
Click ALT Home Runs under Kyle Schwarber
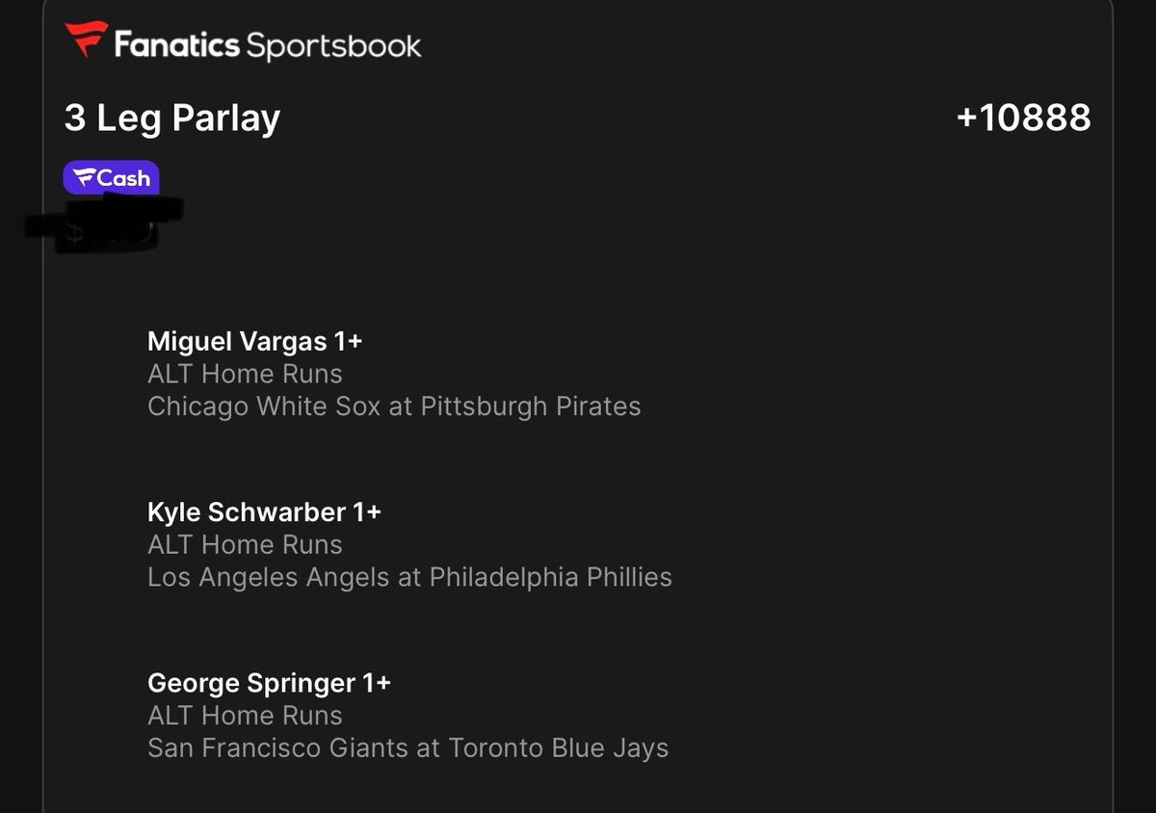tap(245, 544)
